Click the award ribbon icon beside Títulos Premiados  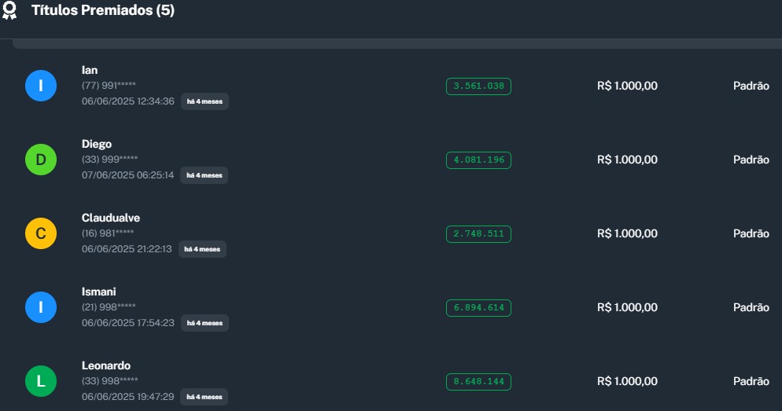9,10
